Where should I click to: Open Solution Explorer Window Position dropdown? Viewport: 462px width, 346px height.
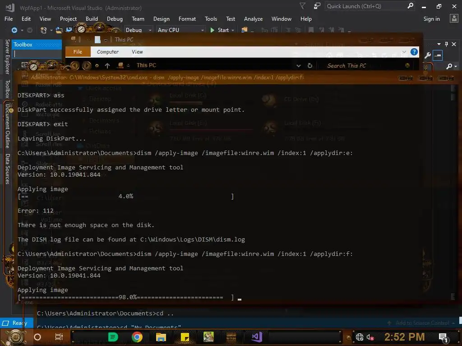coord(439,44)
